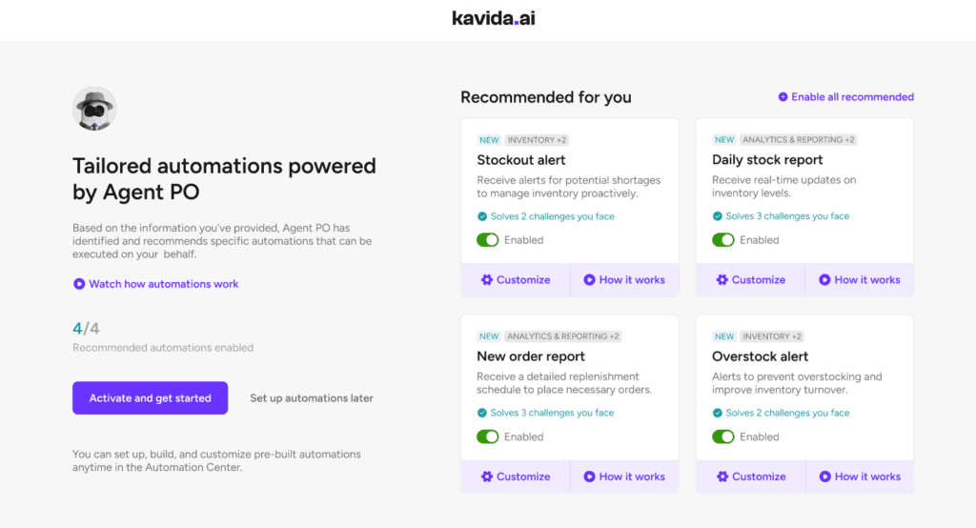Viewport: 976px width, 528px height.
Task: Disable the Stockout alert toggle
Action: pos(488,240)
